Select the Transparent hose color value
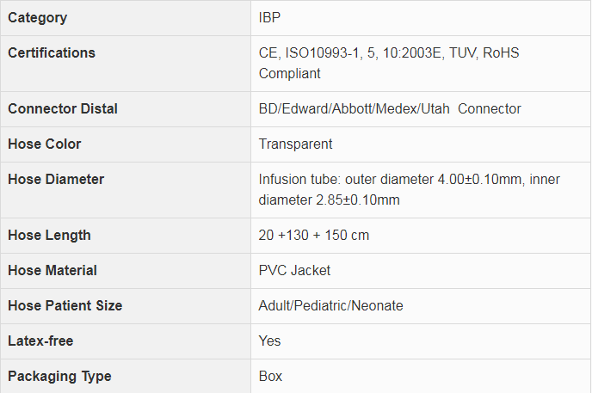 tap(295, 144)
